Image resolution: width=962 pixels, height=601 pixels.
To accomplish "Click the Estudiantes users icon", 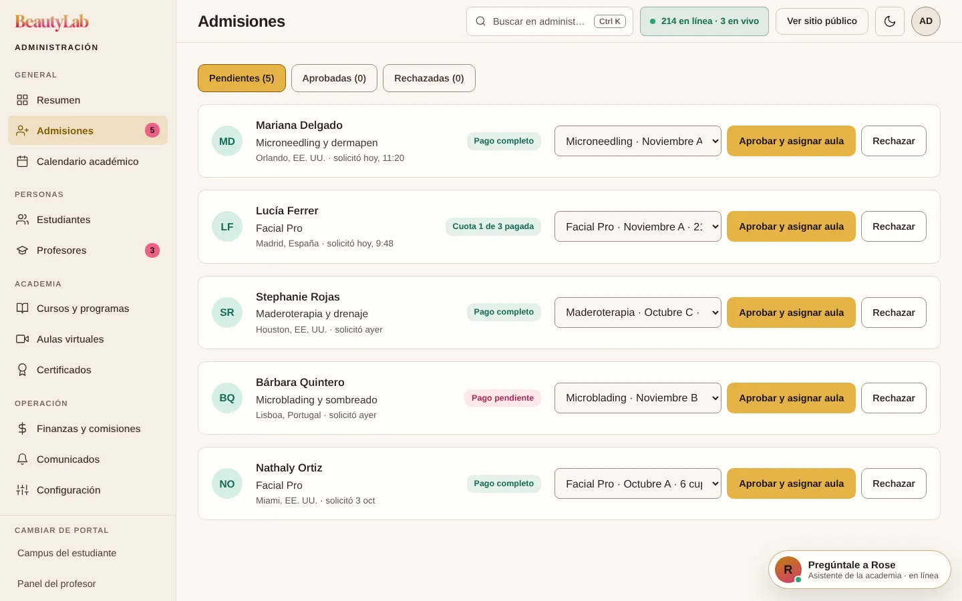I will 22,220.
